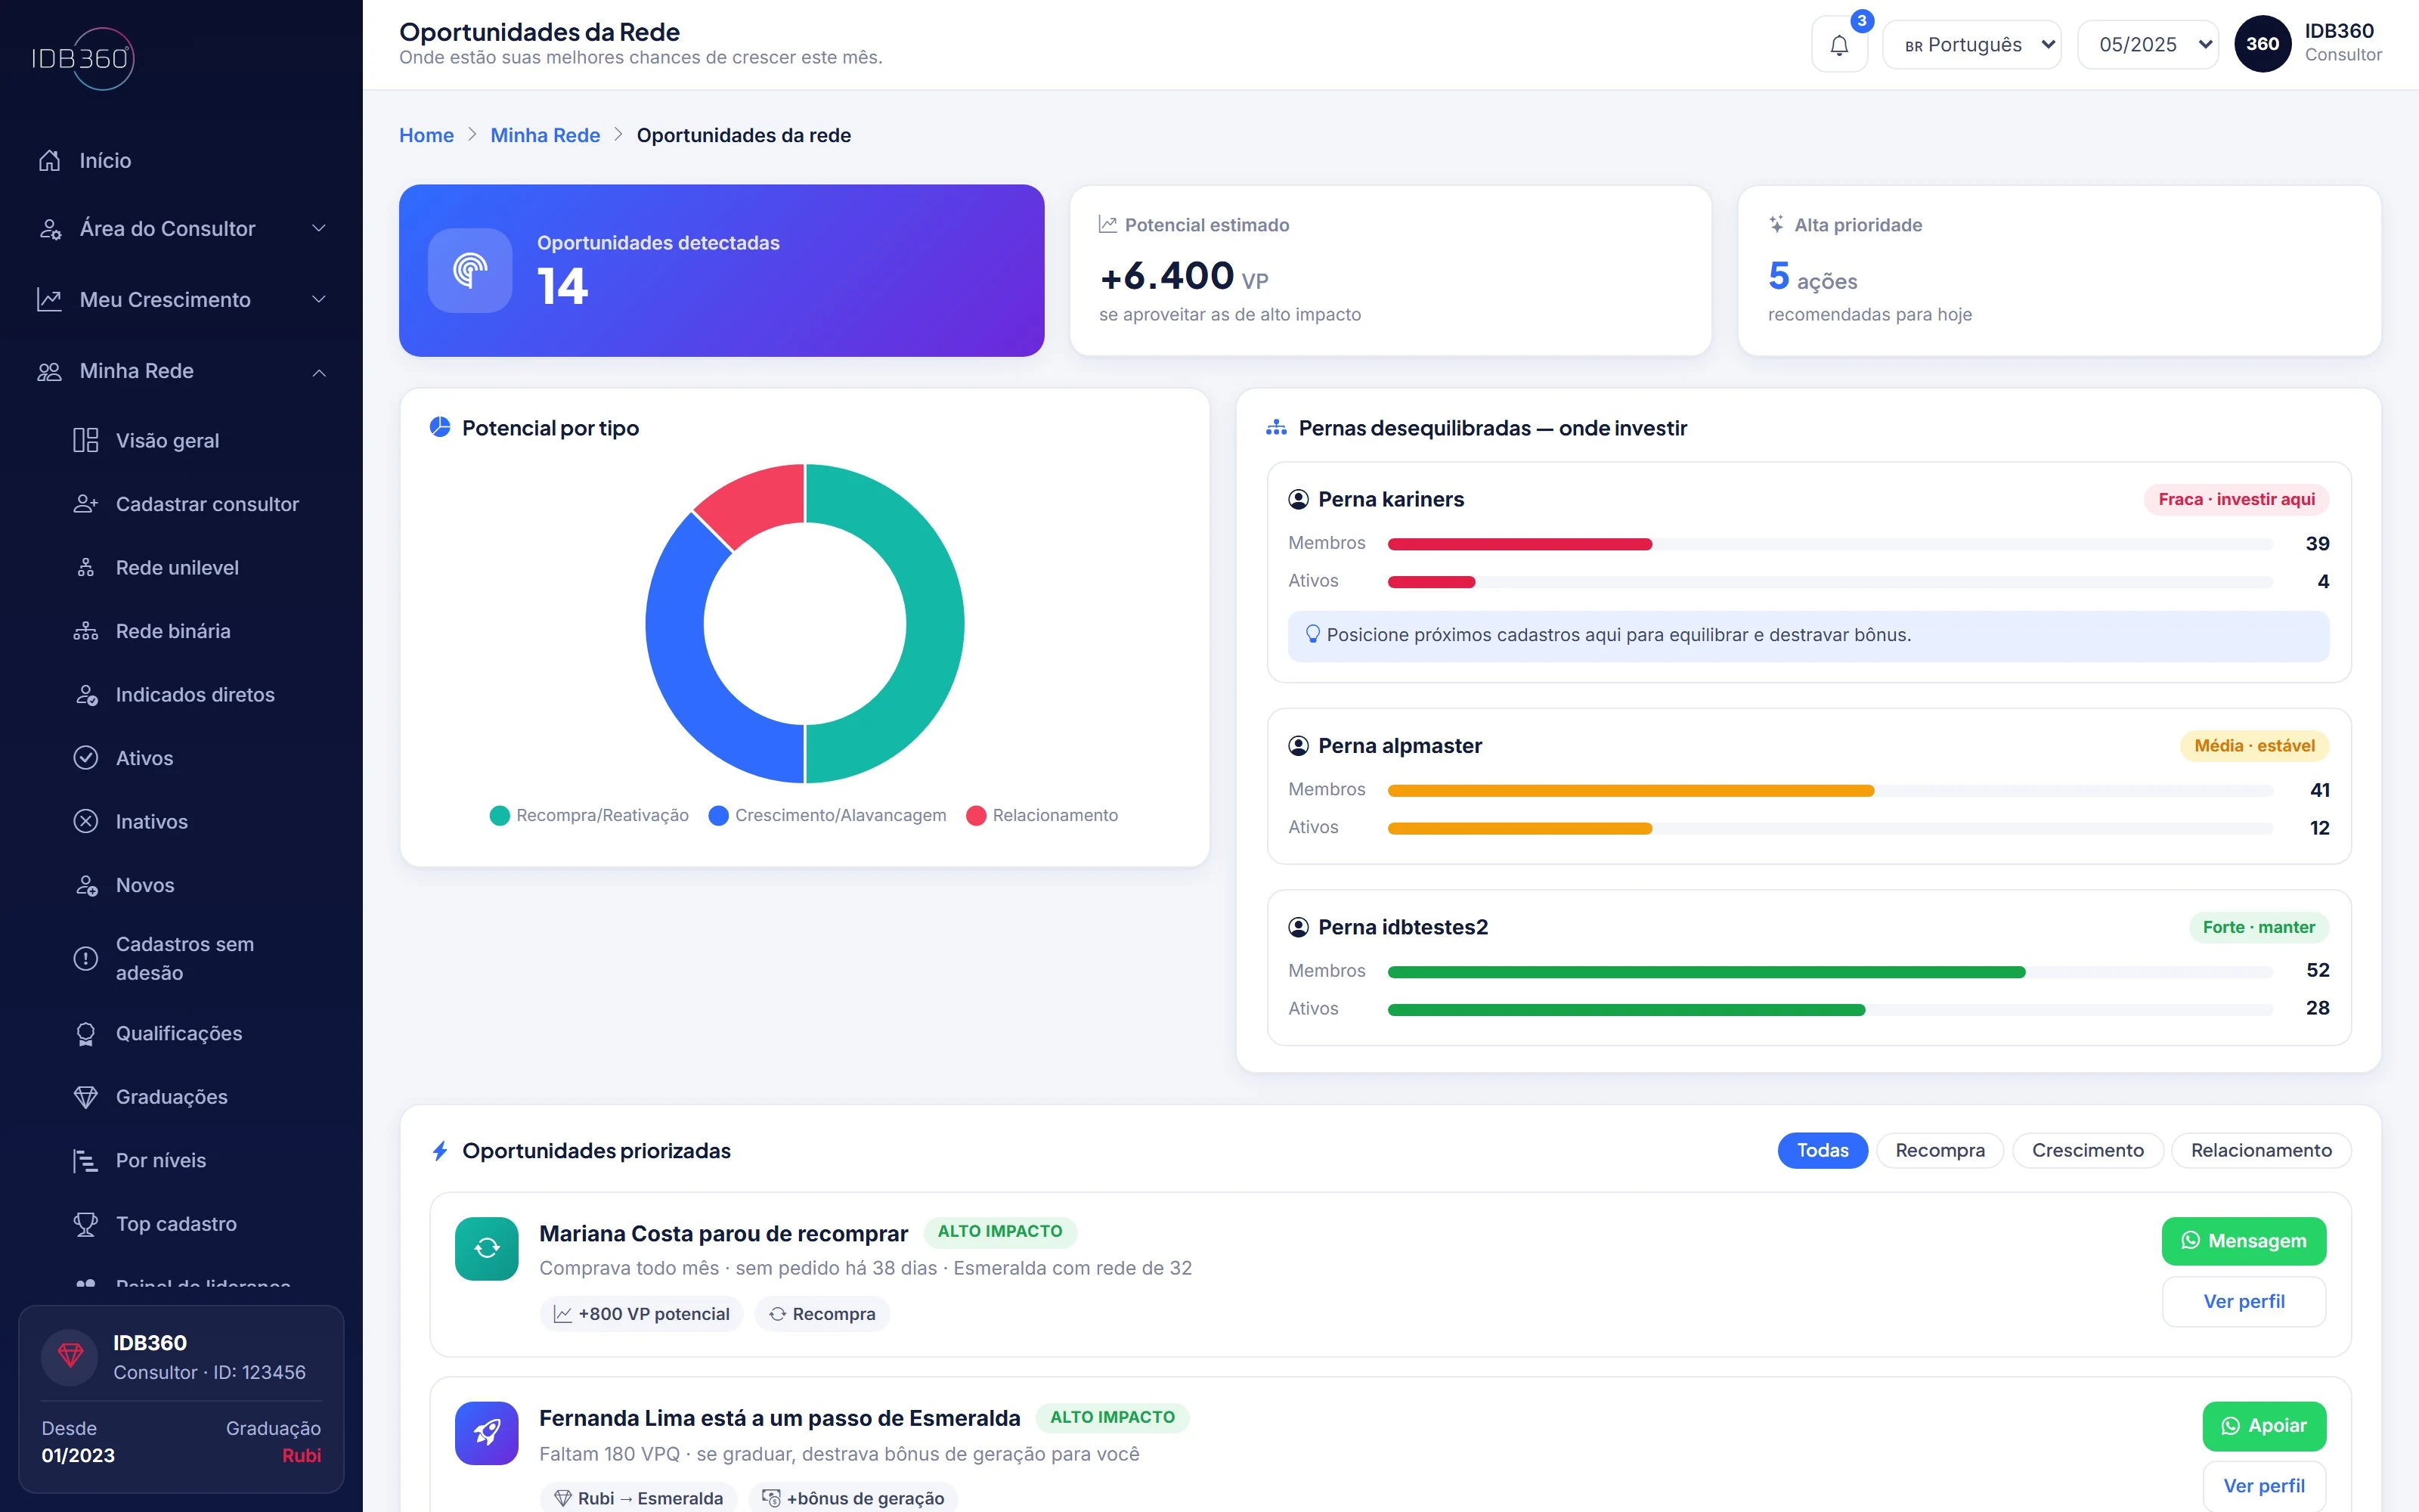Screen dimensions: 2419x1512
Task: Click the Top cadastro trophy icon
Action: [86, 1224]
